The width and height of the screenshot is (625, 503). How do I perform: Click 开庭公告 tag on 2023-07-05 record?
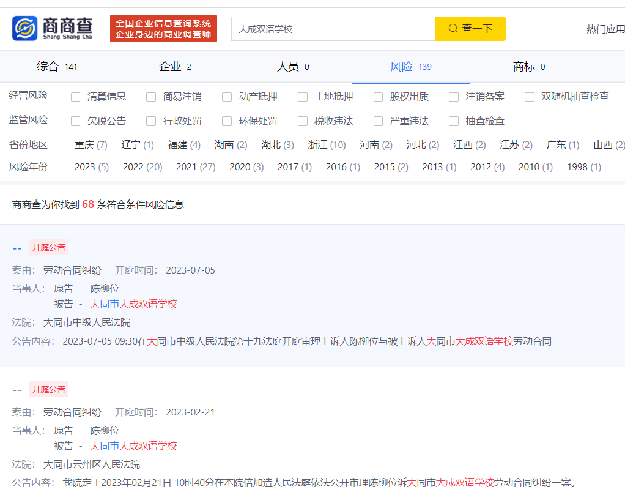(49, 247)
